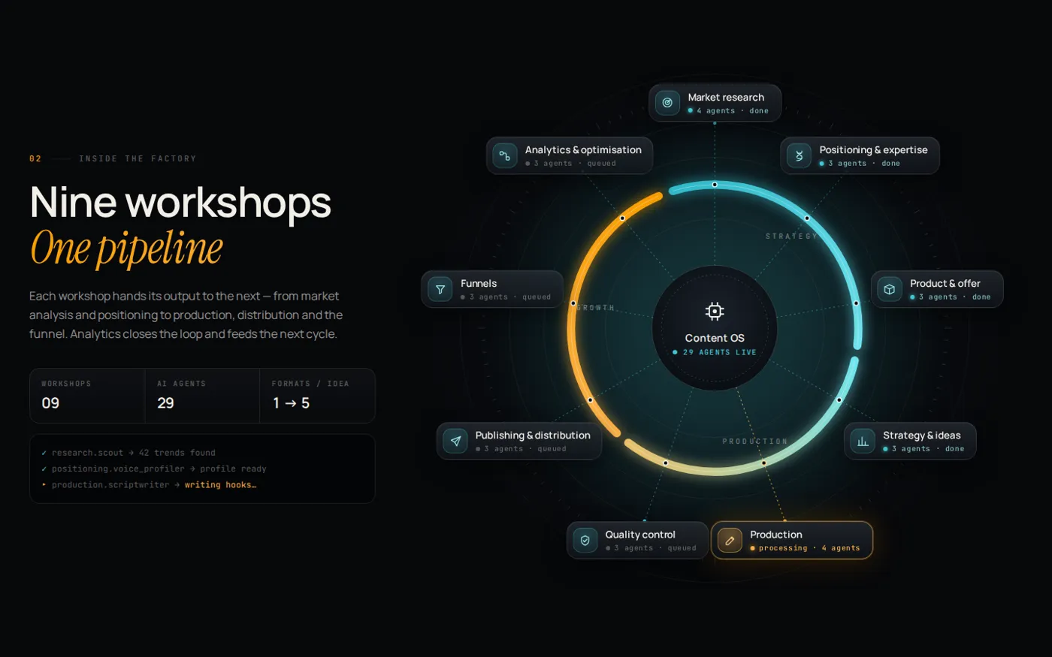This screenshot has width=1052, height=657.
Task: Click the 29 AGENTS LIVE status
Action: pos(715,352)
